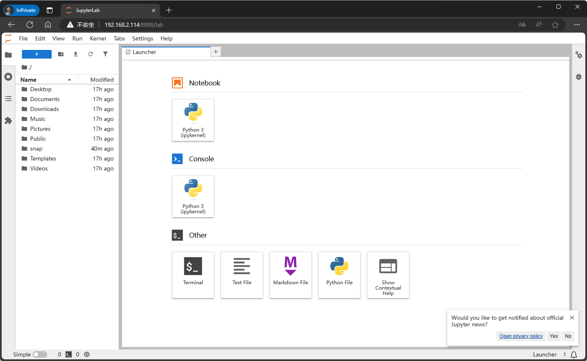Viewport: 587px width, 361px height.
Task: Add this page to browser favorites
Action: click(x=555, y=25)
